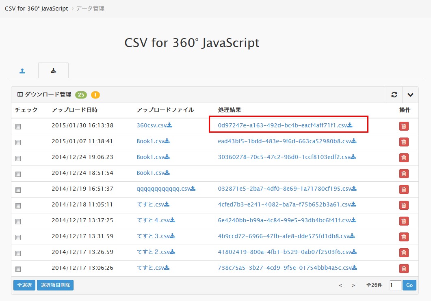Delete the 2015/01/30 16:13:38 row with trash icon

pyautogui.click(x=403, y=126)
